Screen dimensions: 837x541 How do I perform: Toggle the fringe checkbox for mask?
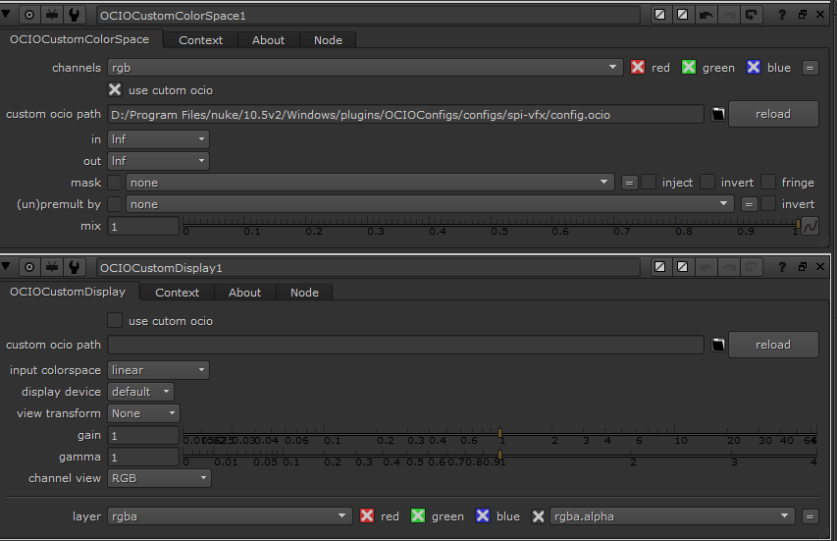coord(768,183)
